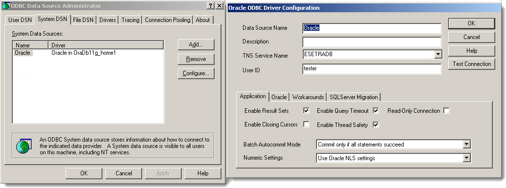The height and width of the screenshot is (188, 506).
Task: Click the User ID field containing tester
Action: (372, 69)
